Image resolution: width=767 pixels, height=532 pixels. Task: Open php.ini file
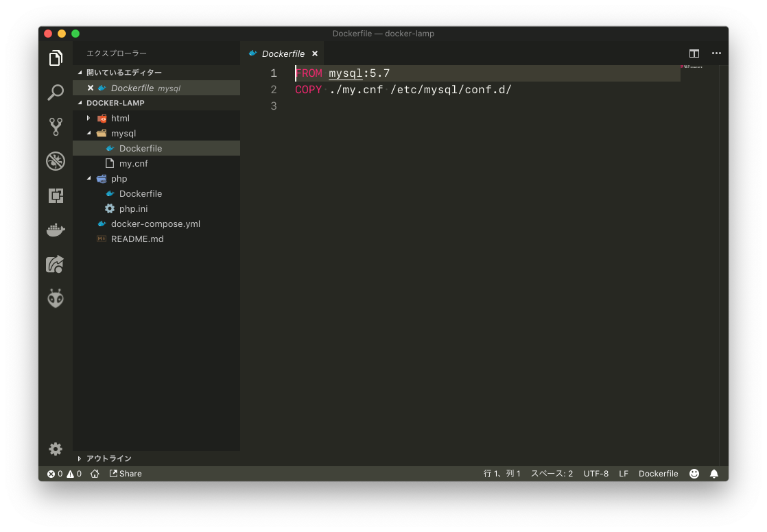pyautogui.click(x=156, y=209)
